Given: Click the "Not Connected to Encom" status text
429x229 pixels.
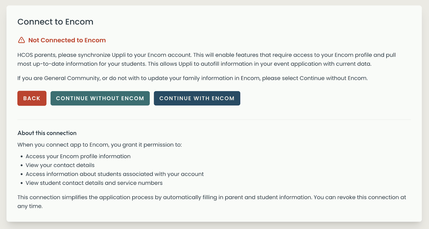Looking at the screenshot, I should (67, 40).
